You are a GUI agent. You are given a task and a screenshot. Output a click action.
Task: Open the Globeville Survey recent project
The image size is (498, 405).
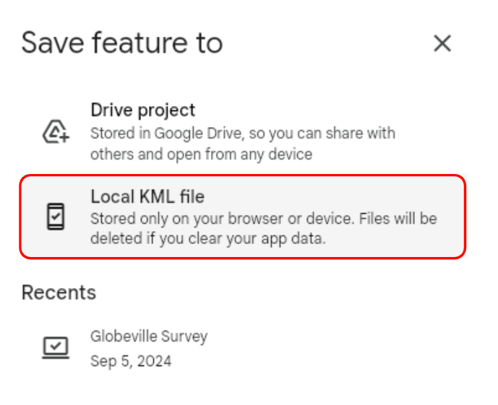pos(148,336)
